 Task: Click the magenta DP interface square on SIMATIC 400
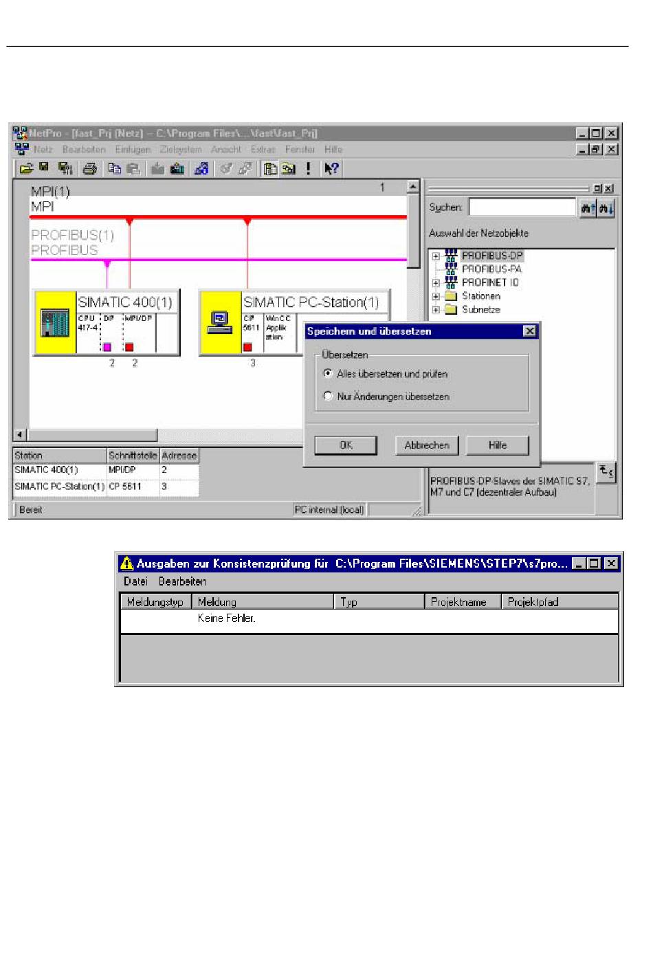pyautogui.click(x=107, y=347)
